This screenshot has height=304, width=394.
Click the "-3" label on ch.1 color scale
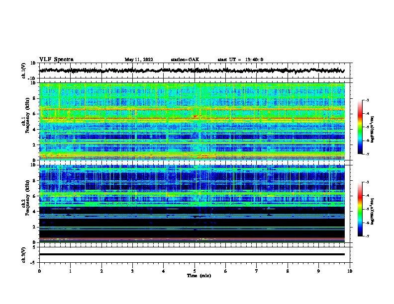[x=367, y=100]
